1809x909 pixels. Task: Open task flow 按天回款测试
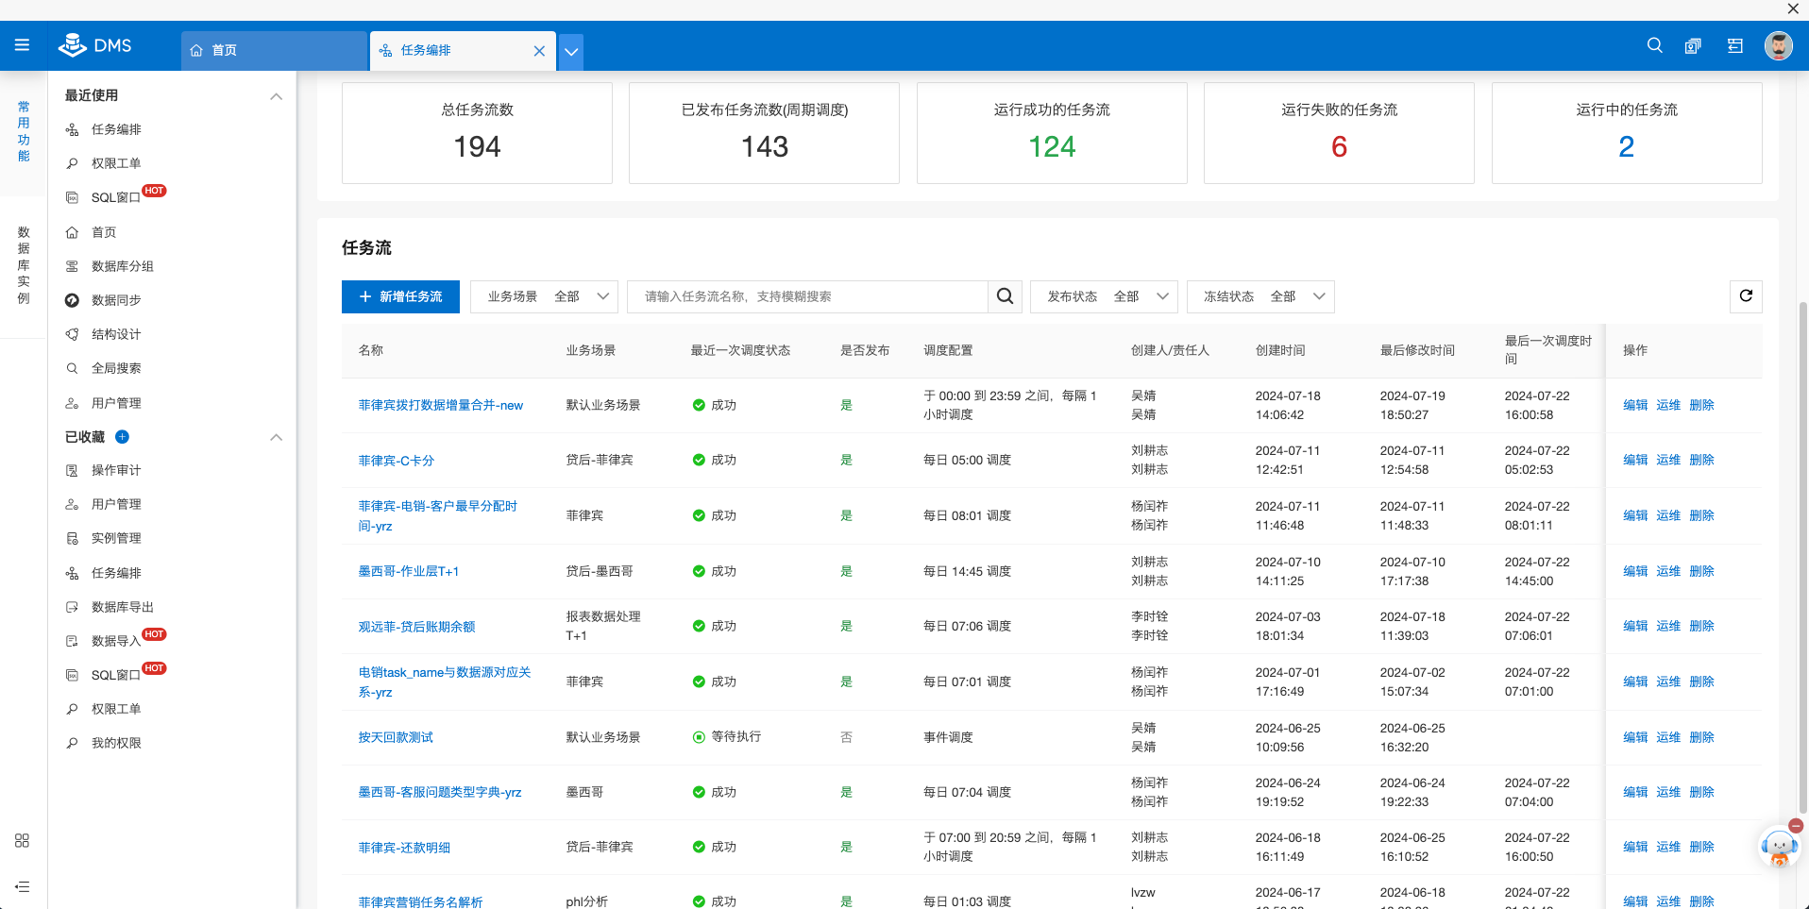[395, 737]
